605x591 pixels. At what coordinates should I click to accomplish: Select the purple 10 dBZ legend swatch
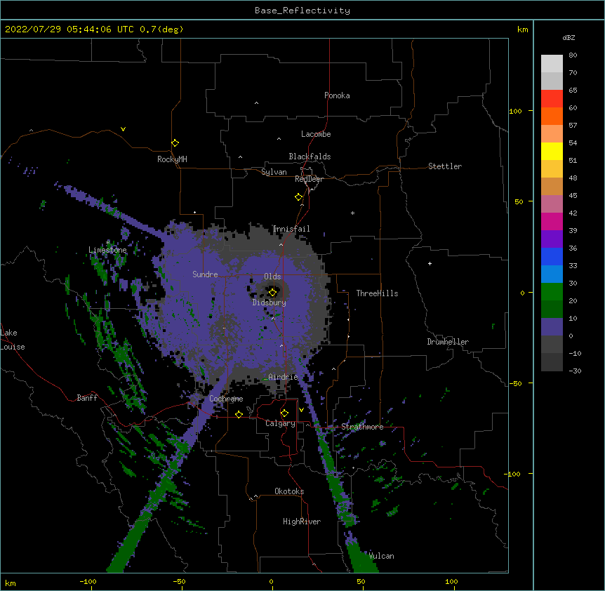pos(552,326)
